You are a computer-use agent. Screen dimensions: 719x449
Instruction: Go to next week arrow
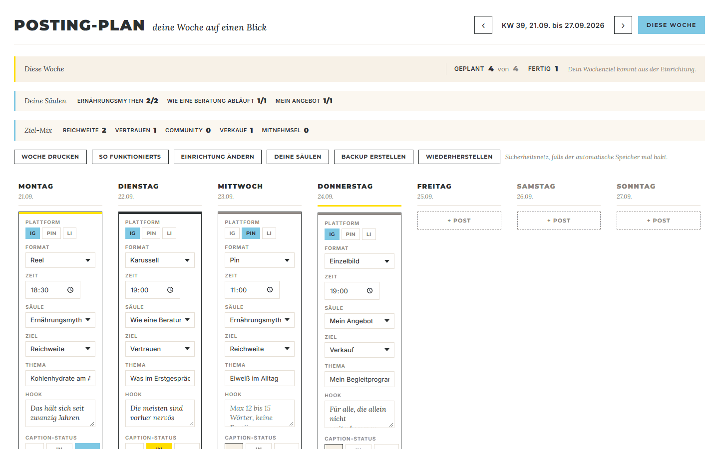tap(623, 25)
